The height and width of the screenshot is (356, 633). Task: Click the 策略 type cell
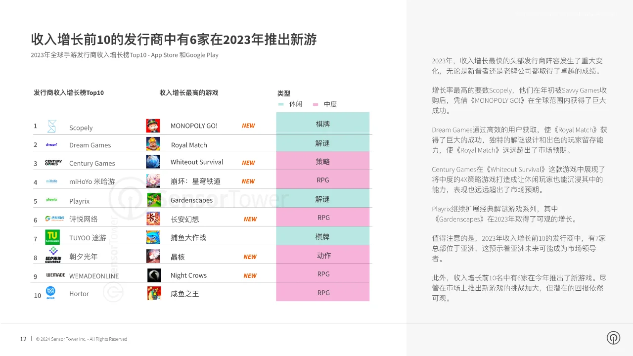[x=322, y=161]
